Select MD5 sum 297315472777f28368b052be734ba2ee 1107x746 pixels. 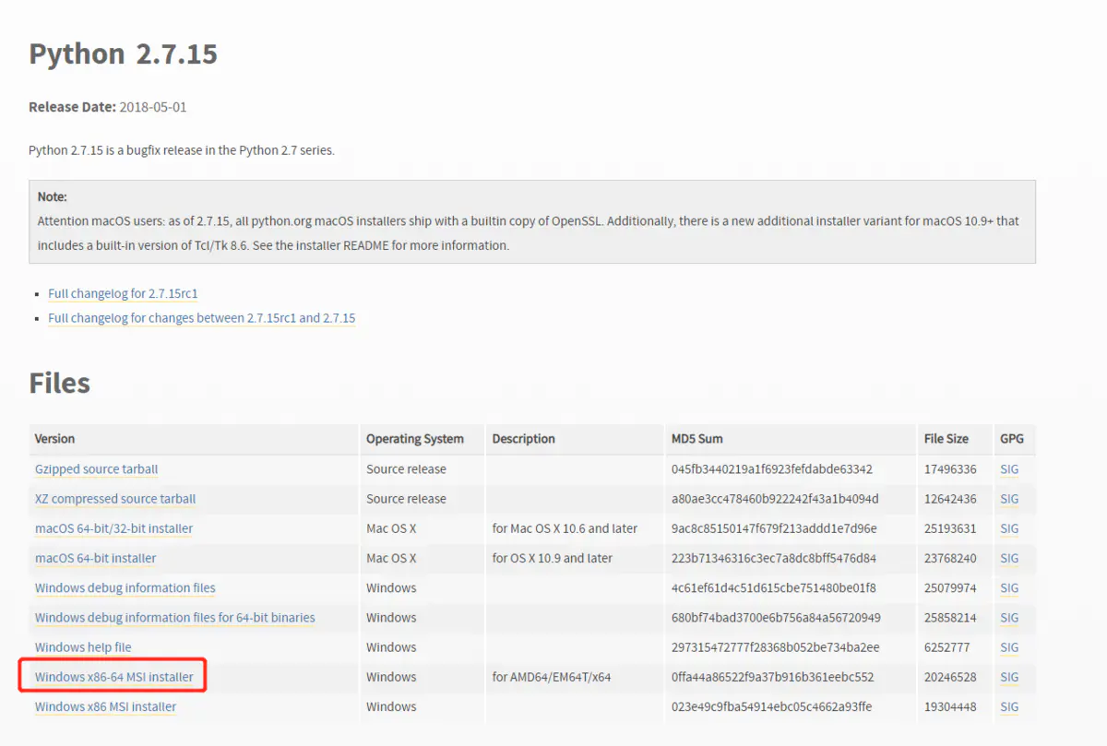[x=776, y=647]
